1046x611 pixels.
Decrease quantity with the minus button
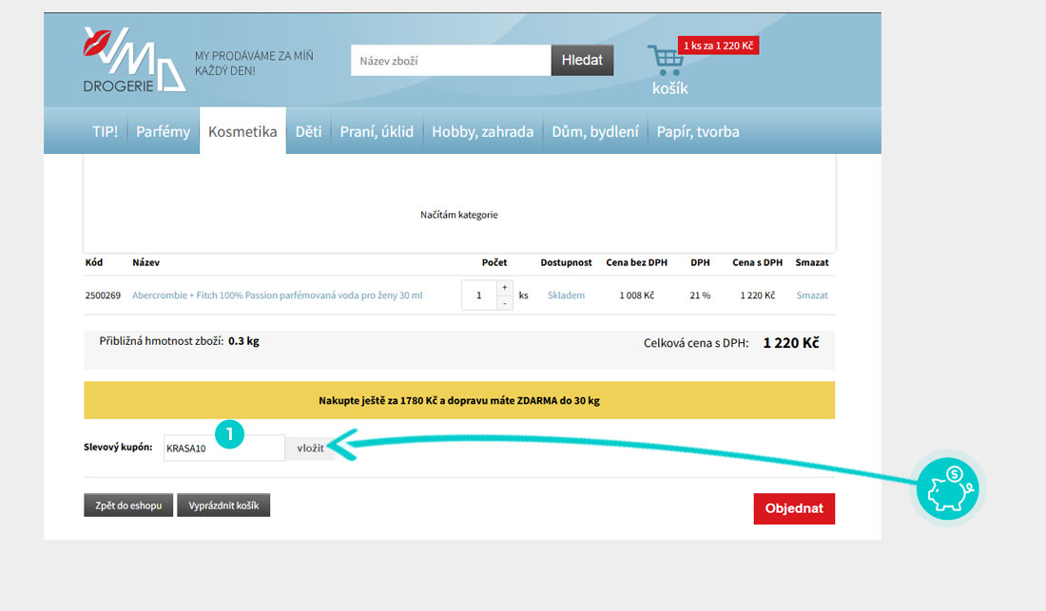pos(504,303)
